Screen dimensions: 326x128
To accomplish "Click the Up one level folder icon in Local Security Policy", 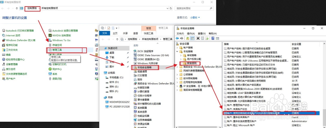I will click(x=188, y=38).
